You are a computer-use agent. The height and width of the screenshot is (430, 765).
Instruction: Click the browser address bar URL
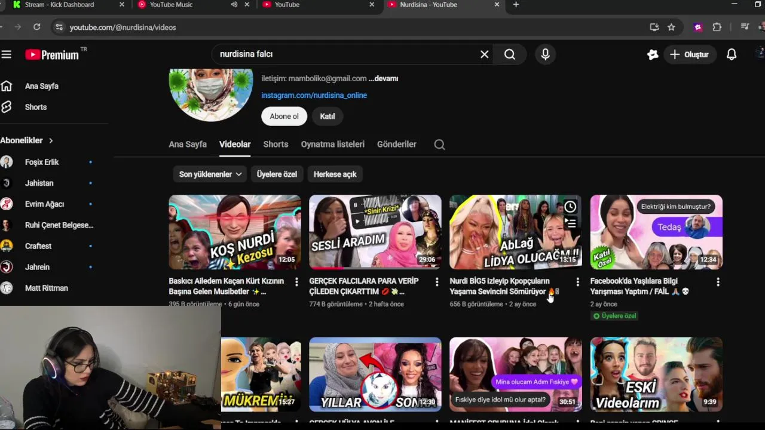[x=123, y=27]
